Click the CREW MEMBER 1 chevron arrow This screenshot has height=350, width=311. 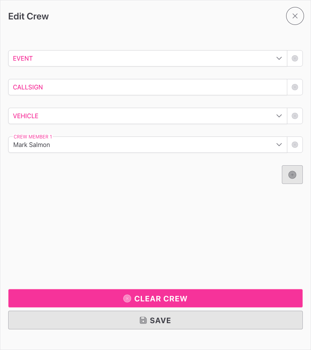pos(279,145)
